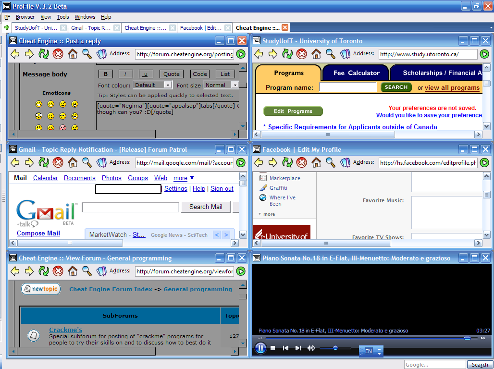The width and height of the screenshot is (494, 369).
Task: Click Gmail Sign out link
Action: coord(222,188)
